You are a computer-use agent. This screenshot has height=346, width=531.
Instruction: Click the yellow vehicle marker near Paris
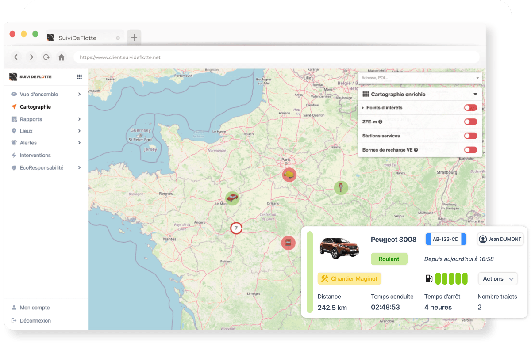[x=289, y=175]
